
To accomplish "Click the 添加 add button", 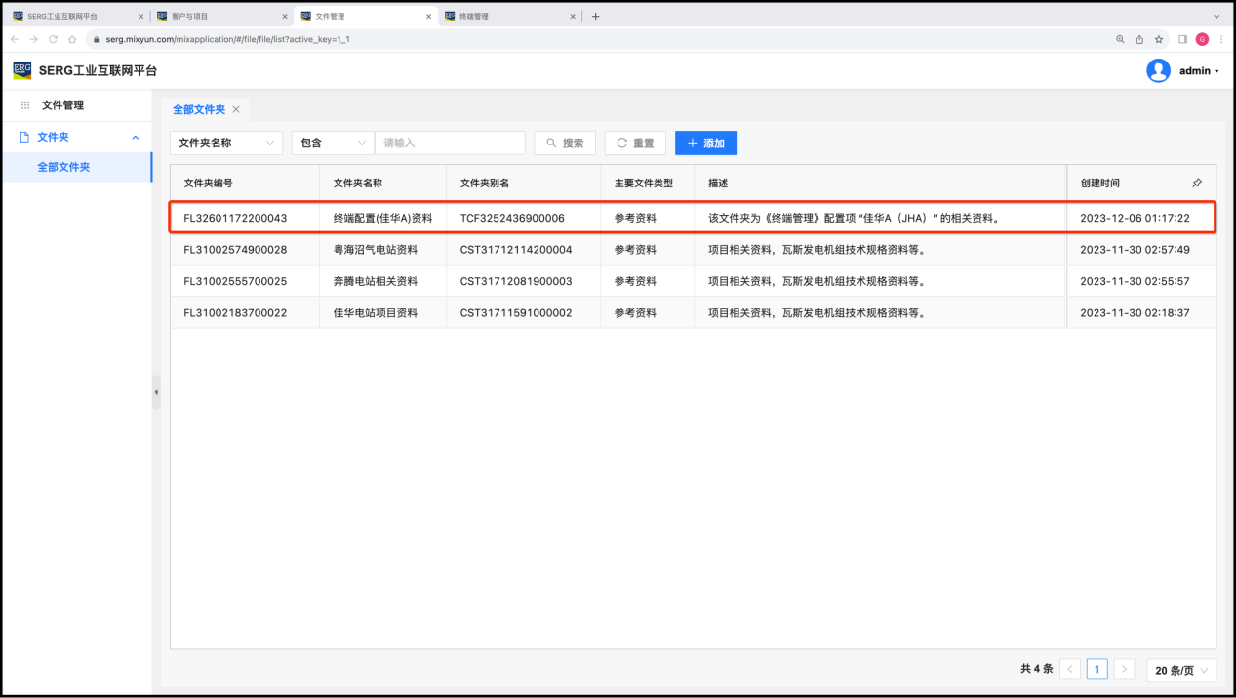I will click(705, 143).
